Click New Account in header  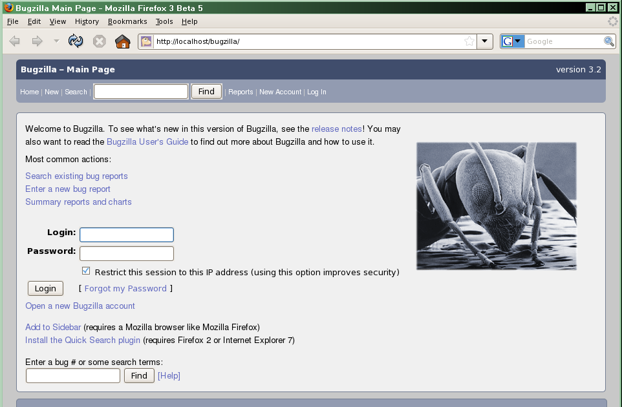[281, 92]
